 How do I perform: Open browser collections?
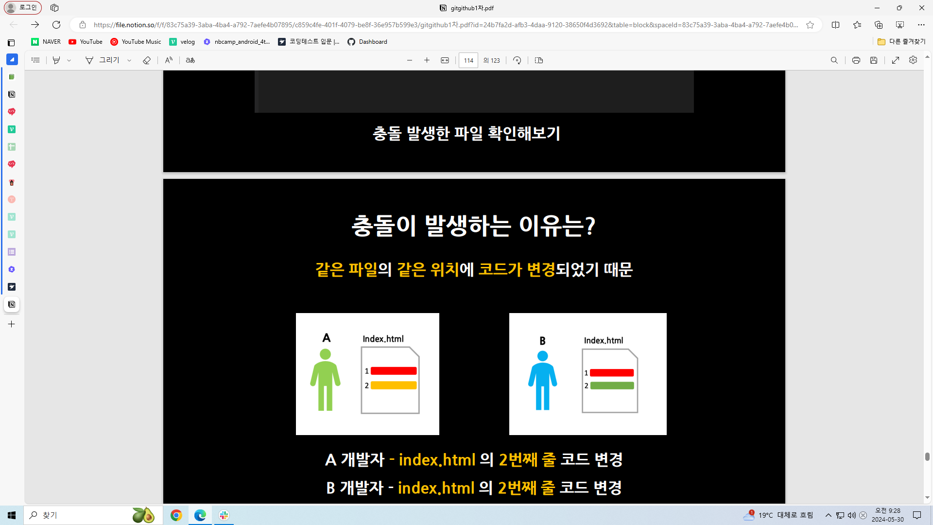879,25
